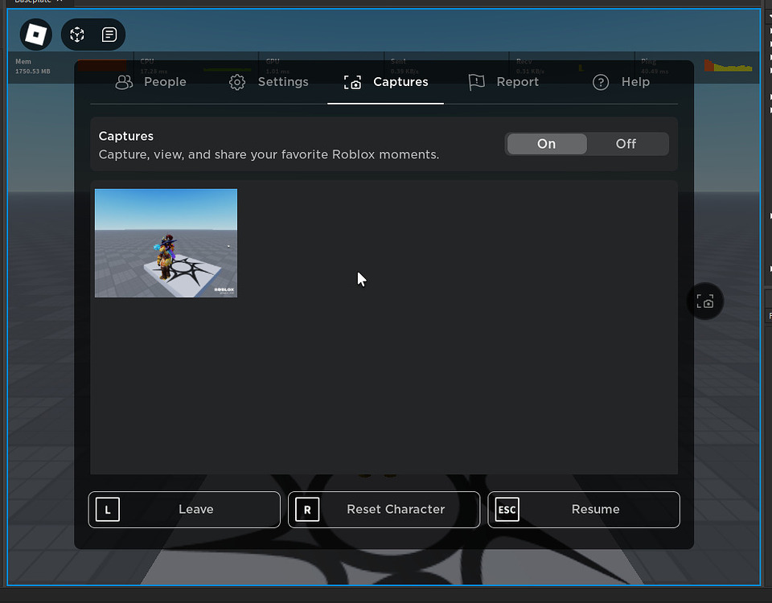Viewport: 772px width, 603px height.
Task: Click the Help question mark icon
Action: (600, 82)
